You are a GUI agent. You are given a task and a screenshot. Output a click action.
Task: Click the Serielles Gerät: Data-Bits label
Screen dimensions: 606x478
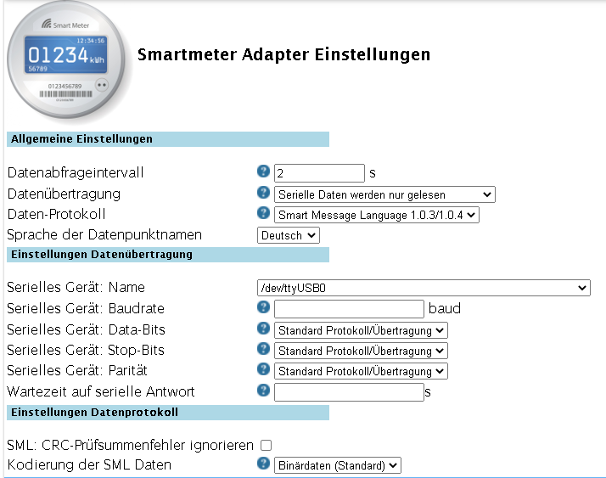[x=86, y=330]
